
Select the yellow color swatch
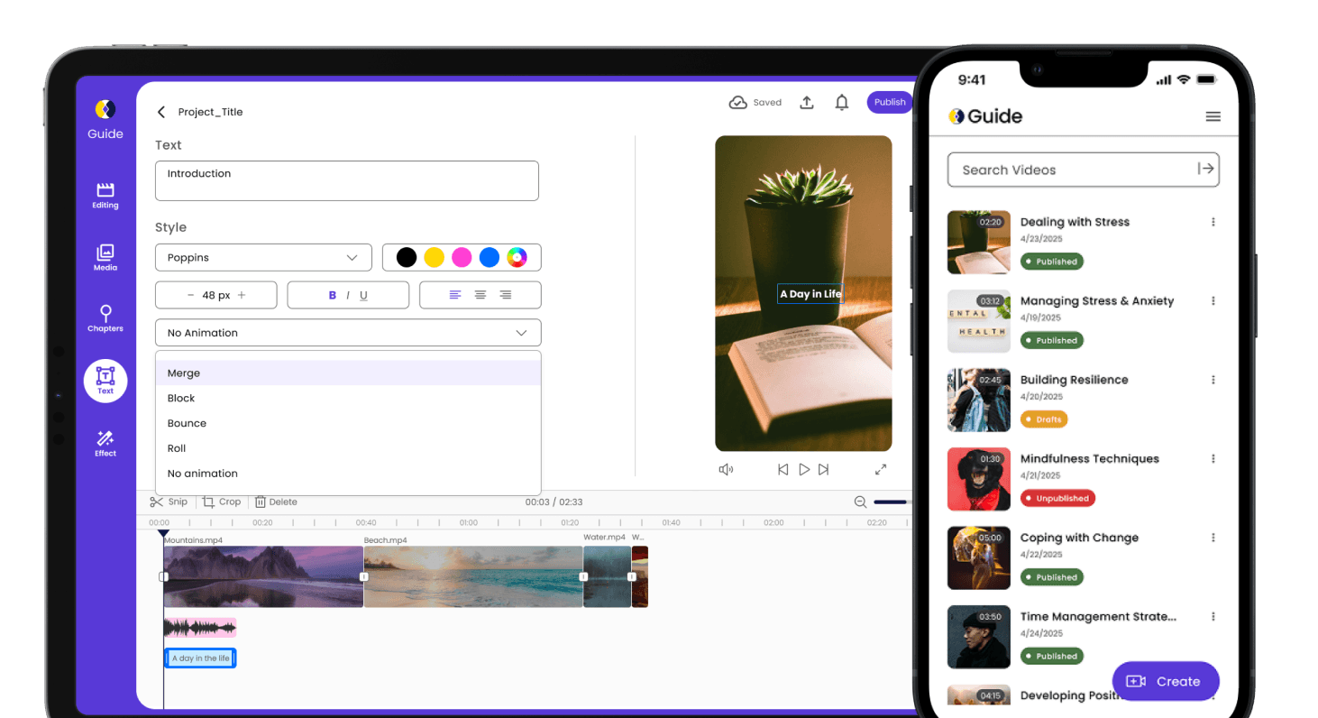(435, 258)
